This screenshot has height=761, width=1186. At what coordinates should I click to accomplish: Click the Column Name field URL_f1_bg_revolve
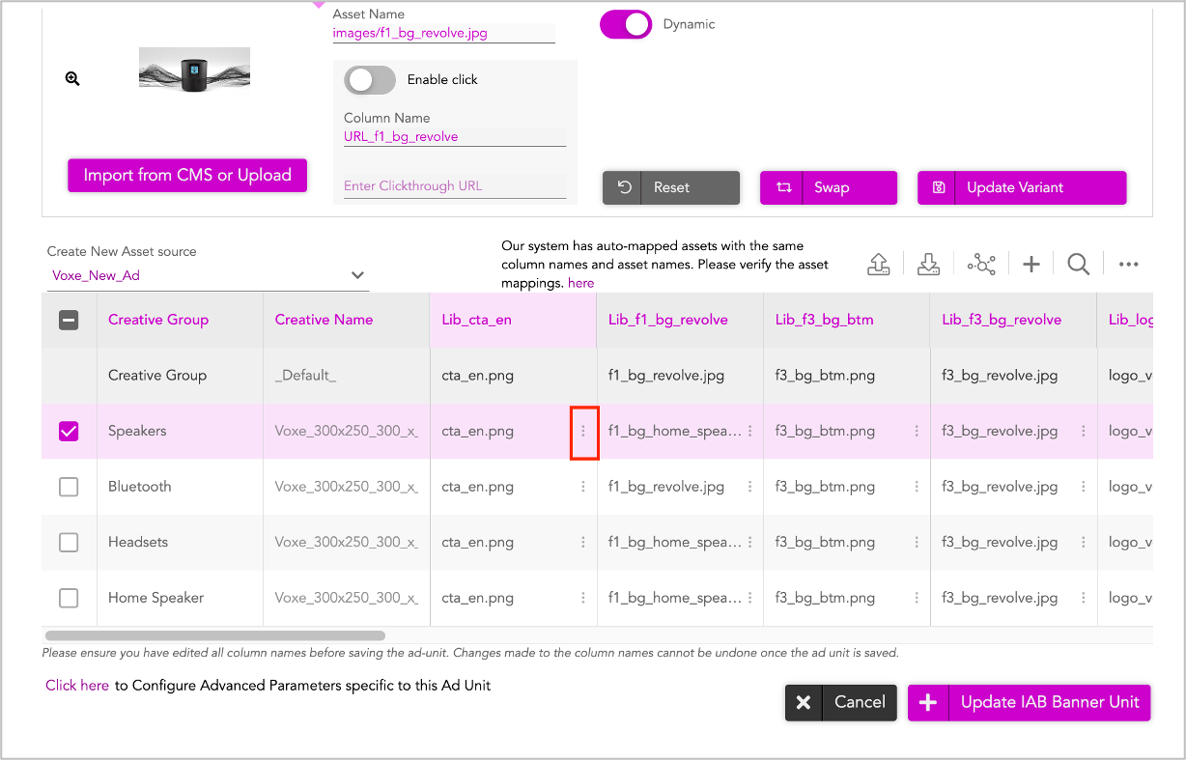(x=455, y=137)
